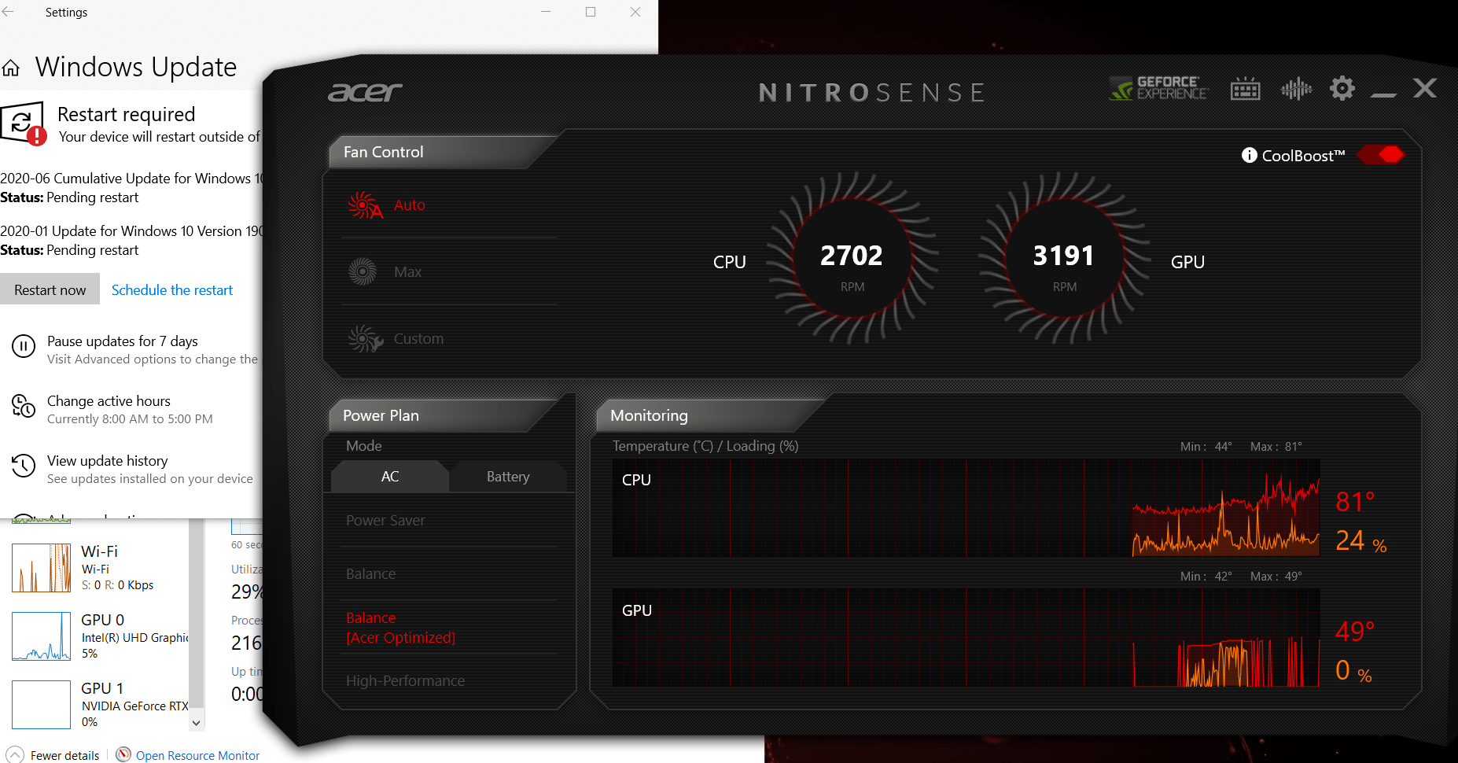Toggle the CoolBoost switch
This screenshot has height=763, width=1458.
tap(1381, 154)
